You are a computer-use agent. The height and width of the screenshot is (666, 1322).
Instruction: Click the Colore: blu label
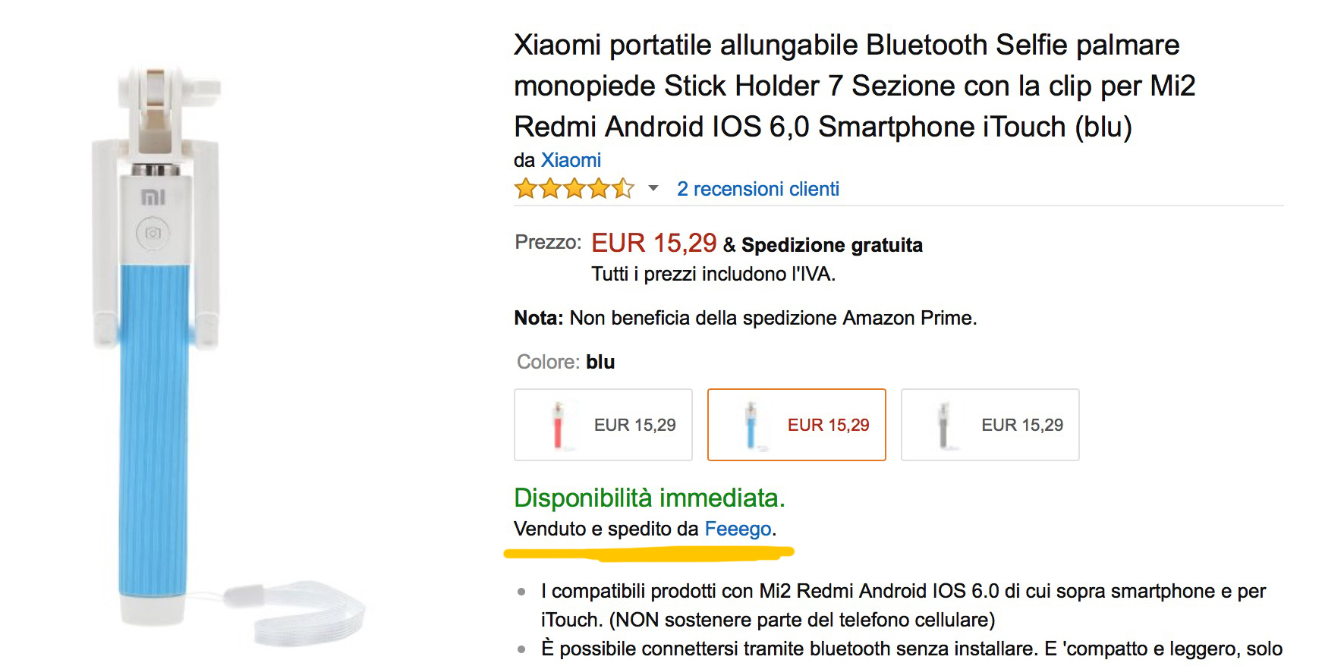(565, 362)
